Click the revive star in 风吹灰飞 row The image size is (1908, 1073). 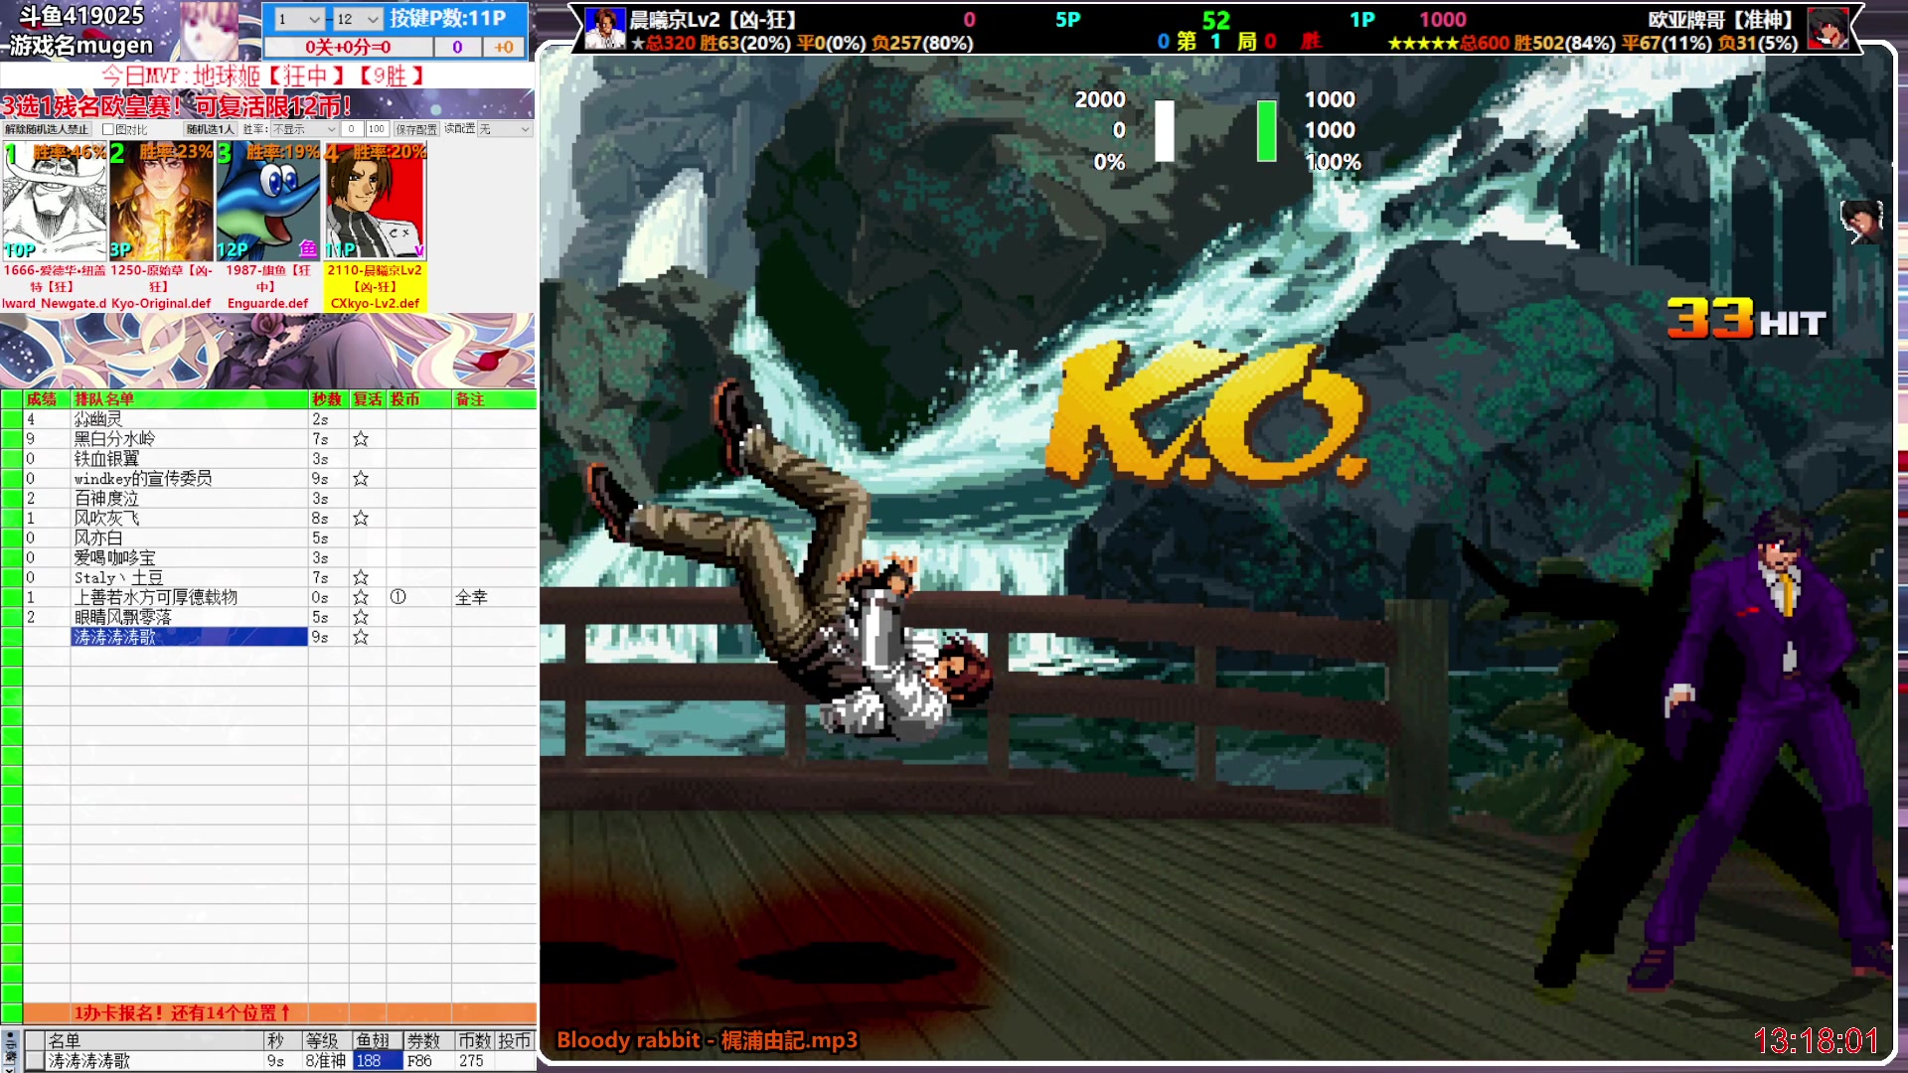click(361, 519)
